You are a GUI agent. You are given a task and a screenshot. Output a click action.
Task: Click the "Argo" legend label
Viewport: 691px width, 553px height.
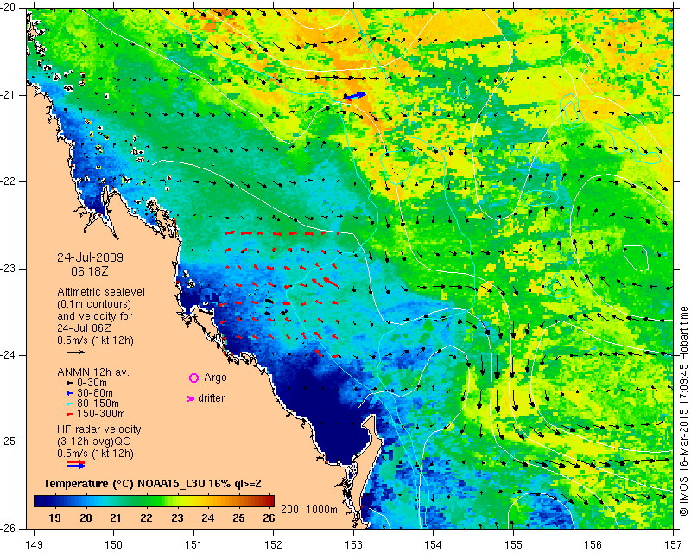tap(215, 378)
